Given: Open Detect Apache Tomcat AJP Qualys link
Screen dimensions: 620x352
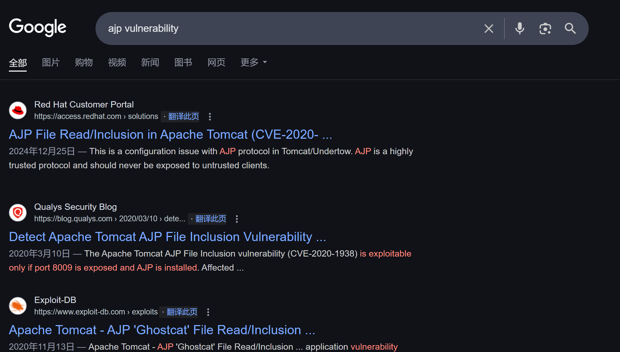Looking at the screenshot, I should coord(167,237).
